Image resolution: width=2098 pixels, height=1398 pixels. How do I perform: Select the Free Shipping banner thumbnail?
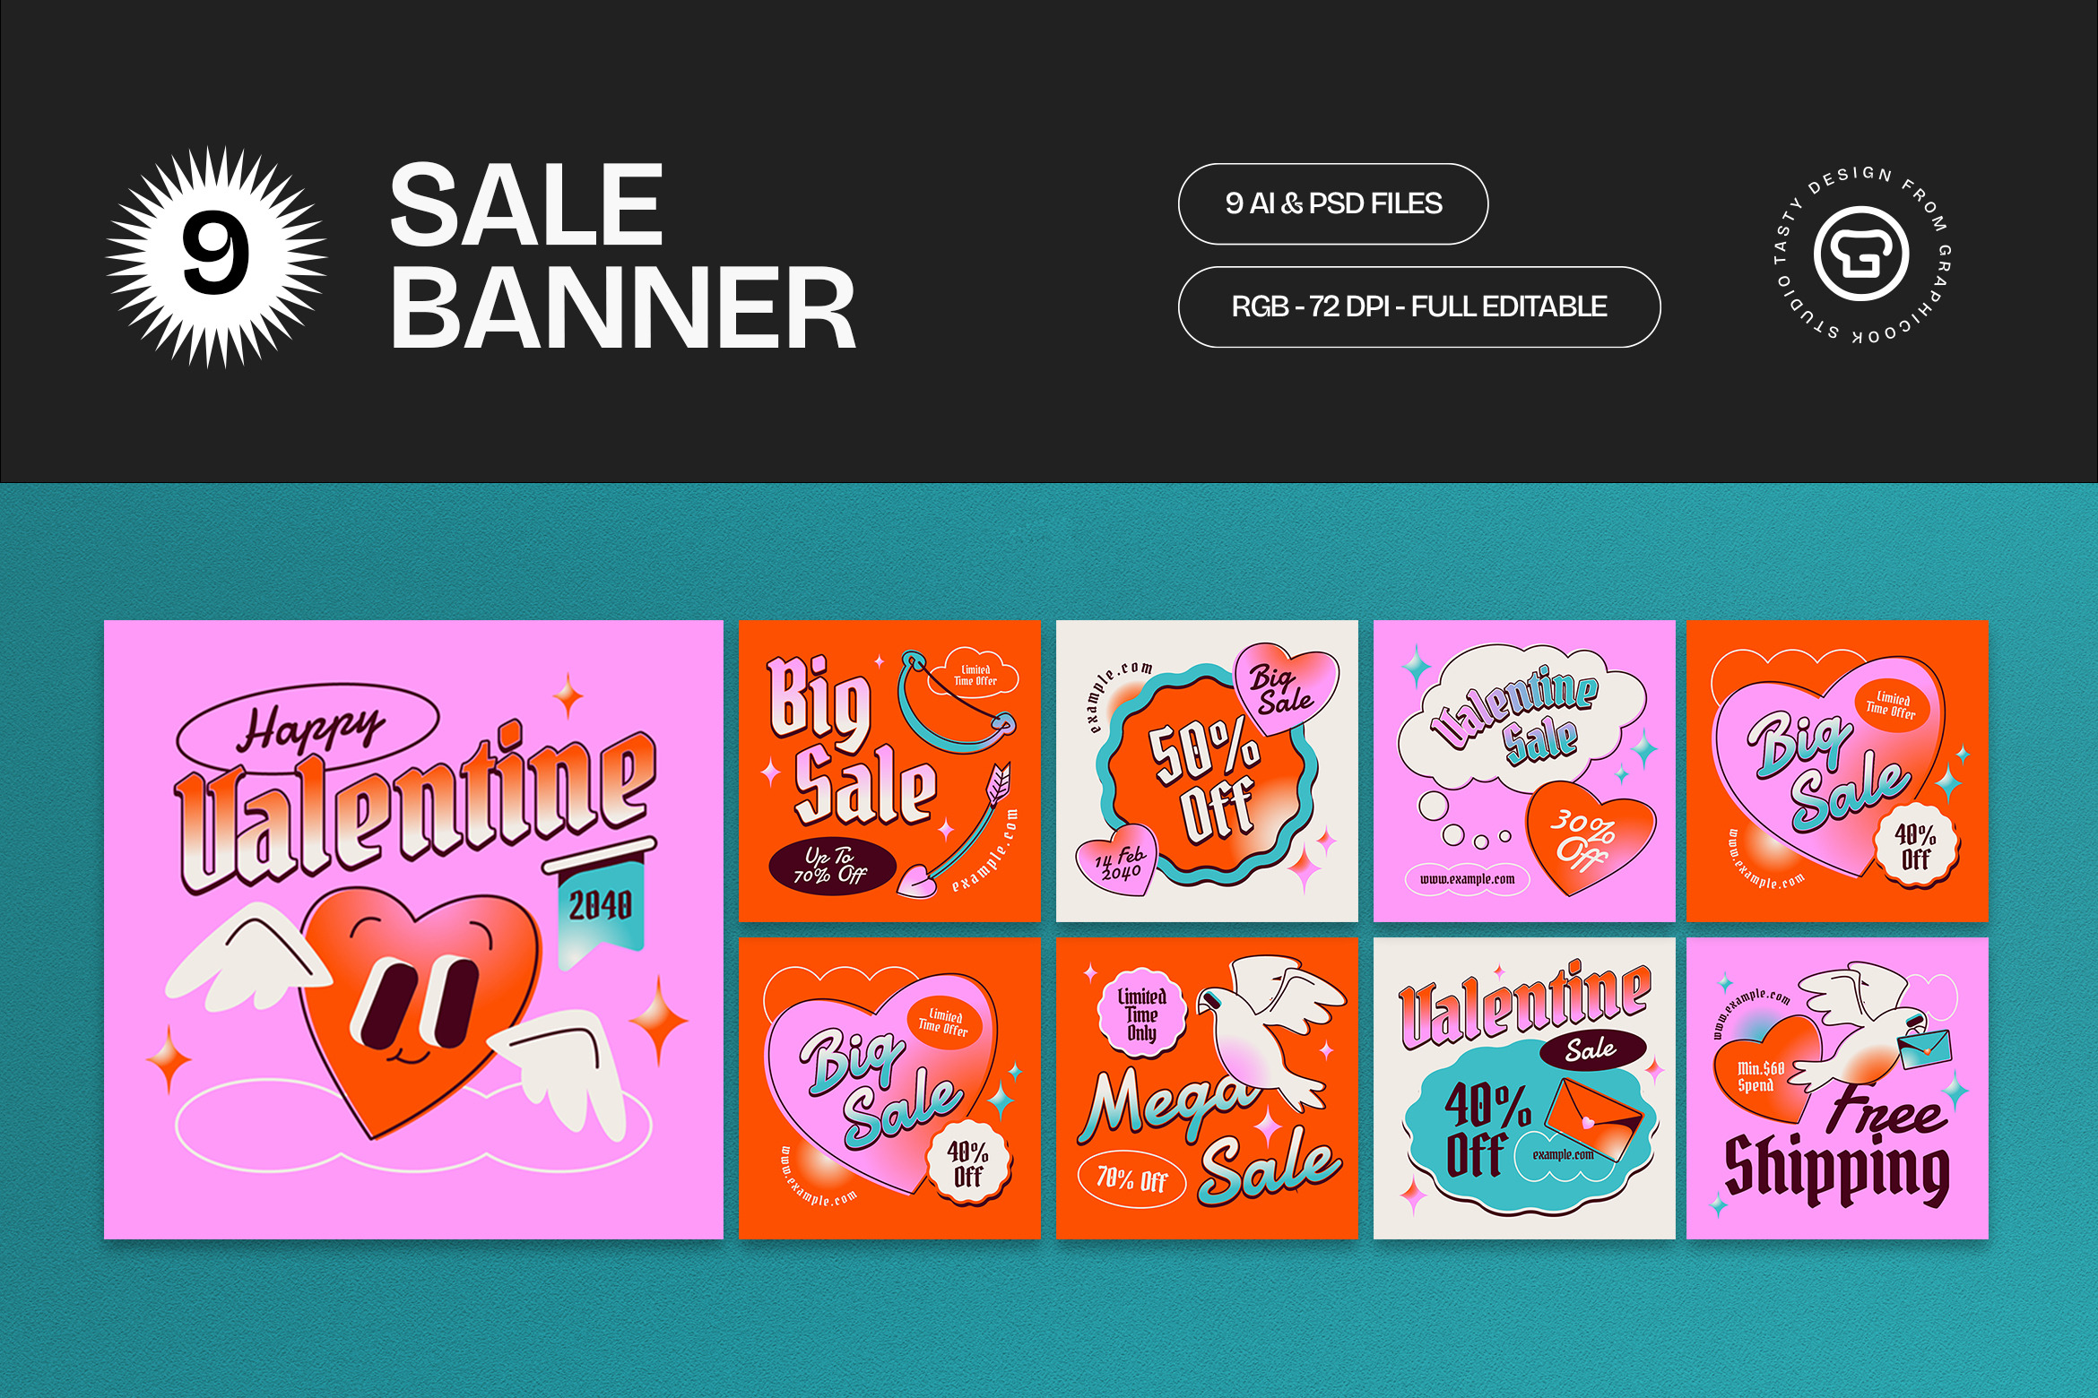pyautogui.click(x=1837, y=1088)
